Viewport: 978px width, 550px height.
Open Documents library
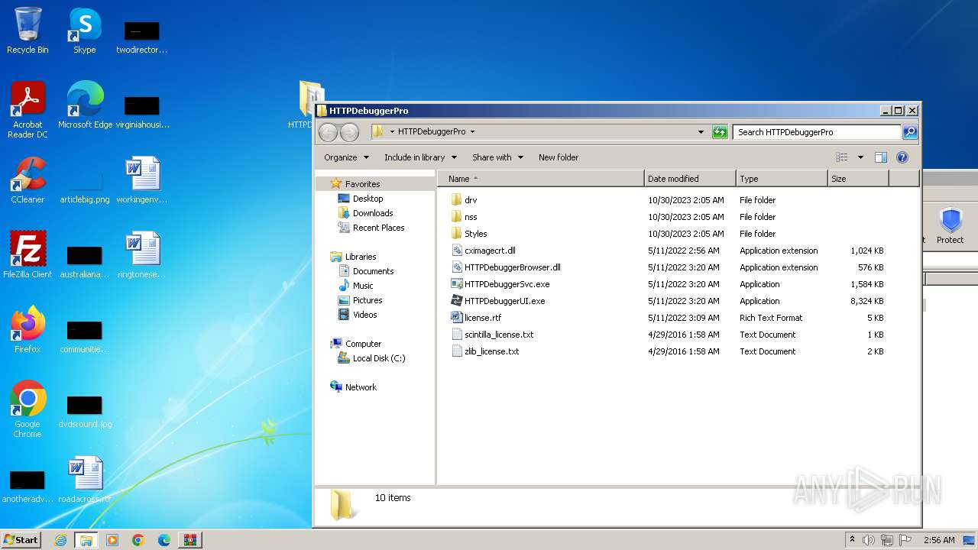click(366, 271)
